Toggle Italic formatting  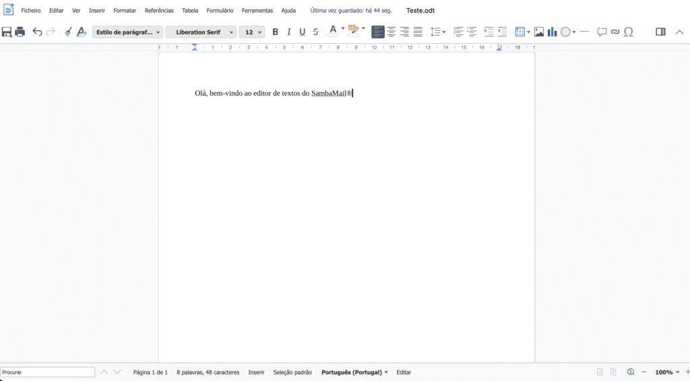(288, 32)
